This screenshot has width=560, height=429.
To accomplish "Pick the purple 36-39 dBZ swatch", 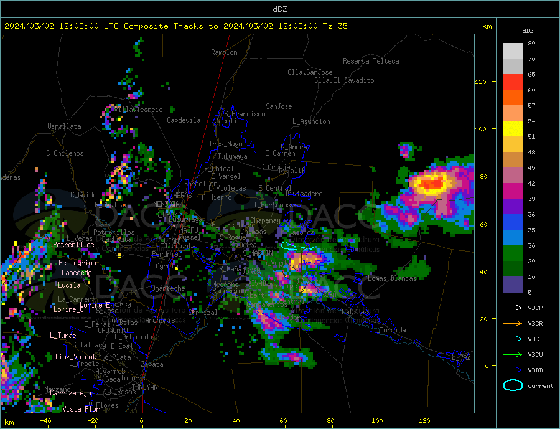I will [513, 207].
